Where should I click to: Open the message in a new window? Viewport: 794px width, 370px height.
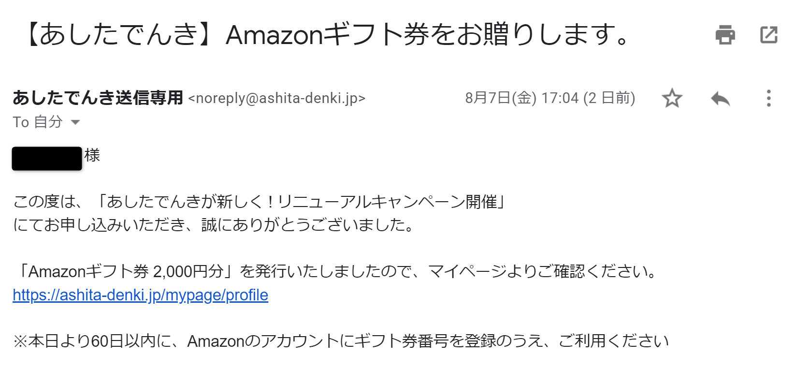pyautogui.click(x=768, y=35)
